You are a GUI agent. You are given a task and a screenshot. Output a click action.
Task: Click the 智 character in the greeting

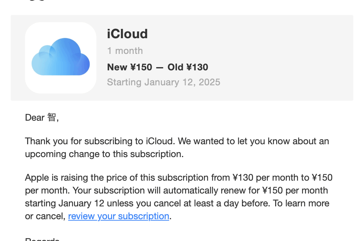click(51, 117)
